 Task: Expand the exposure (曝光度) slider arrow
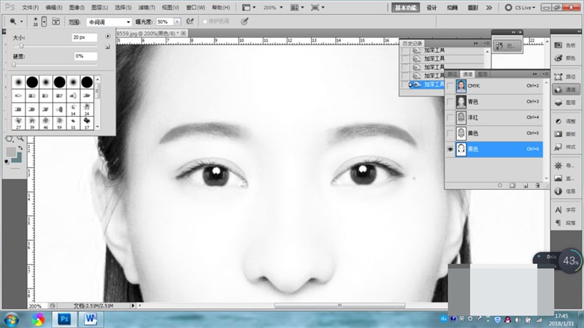pyautogui.click(x=179, y=22)
